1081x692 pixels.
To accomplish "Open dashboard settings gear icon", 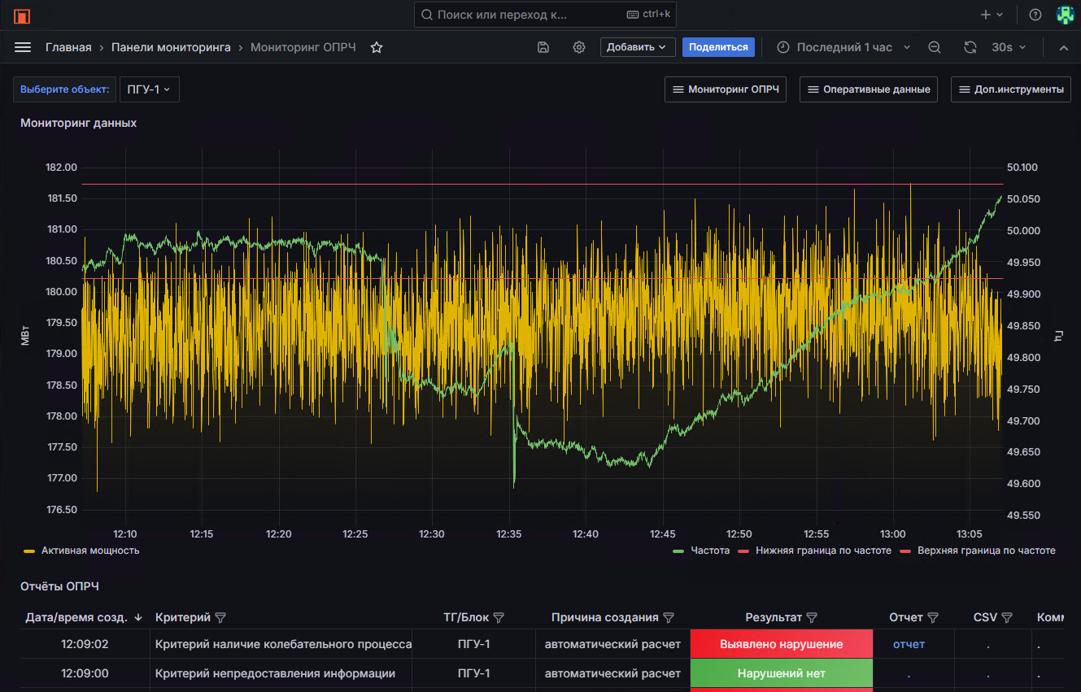I will click(x=579, y=47).
